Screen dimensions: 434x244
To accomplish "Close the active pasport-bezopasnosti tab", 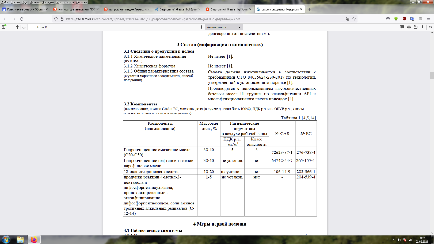I will tap(301, 9).
